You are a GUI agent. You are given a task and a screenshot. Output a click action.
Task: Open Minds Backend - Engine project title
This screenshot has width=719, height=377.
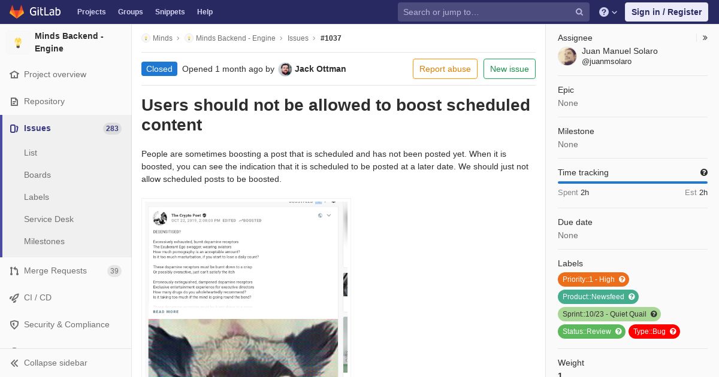pos(69,42)
